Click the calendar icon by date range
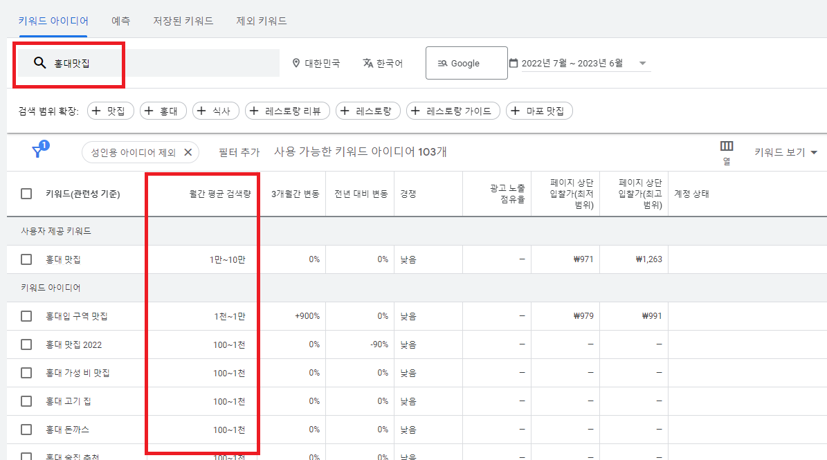 coord(514,63)
